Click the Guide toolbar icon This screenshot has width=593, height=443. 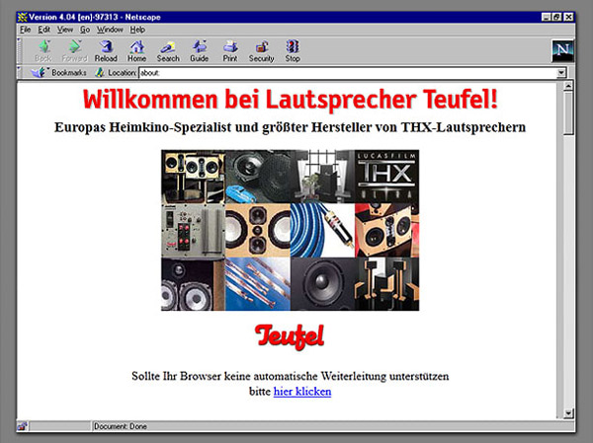[200, 50]
